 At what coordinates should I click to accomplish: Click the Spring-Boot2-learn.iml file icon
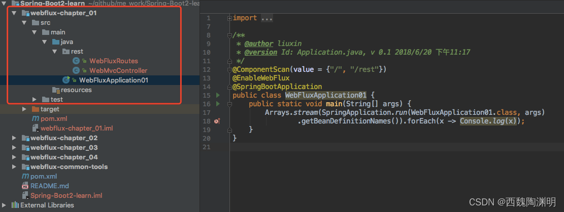25,196
